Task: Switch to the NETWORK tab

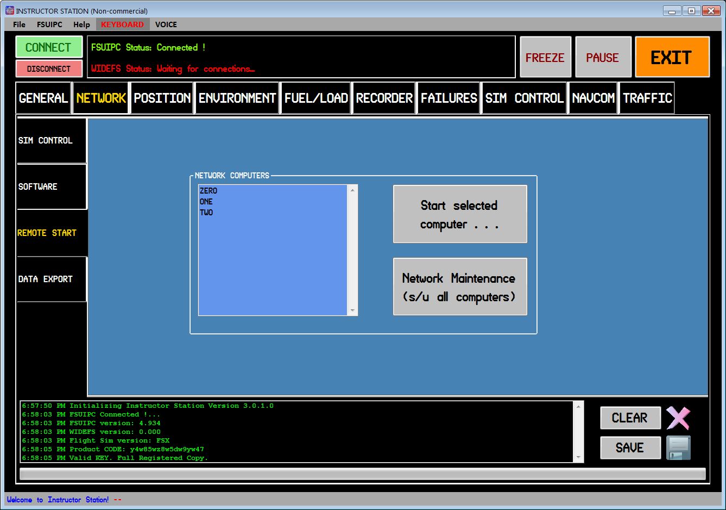Action: click(x=101, y=98)
